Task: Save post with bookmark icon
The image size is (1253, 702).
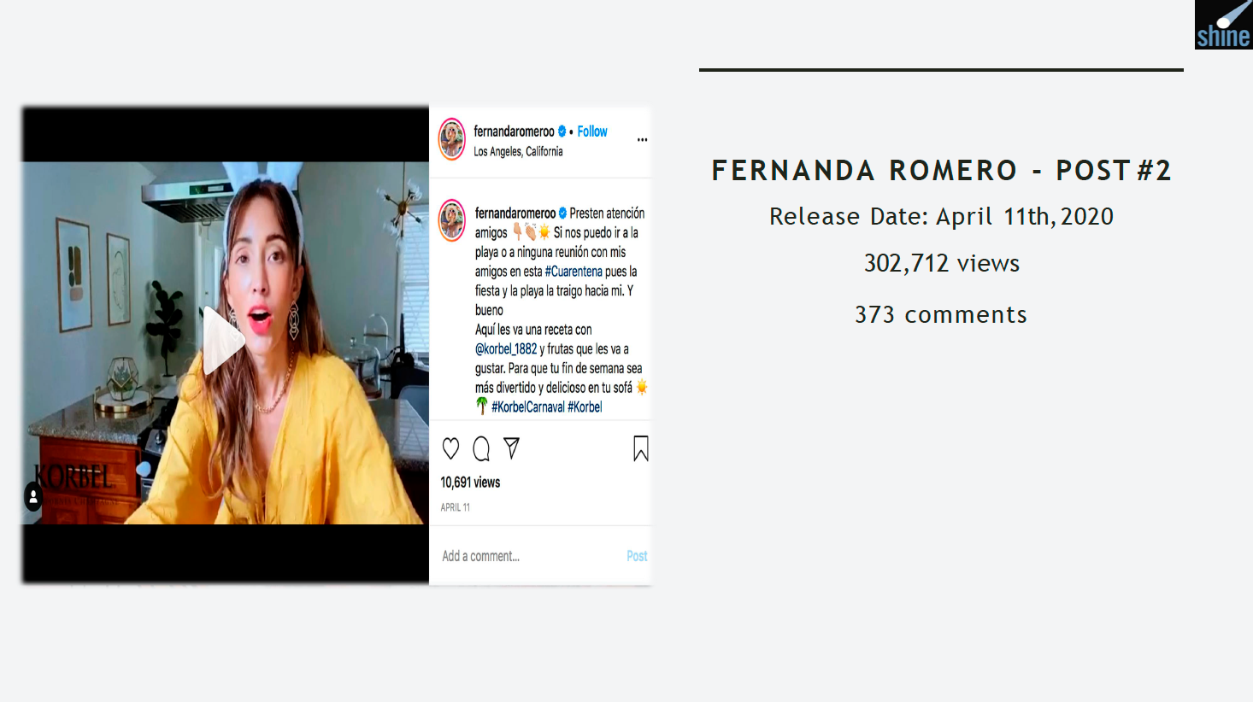Action: 640,448
